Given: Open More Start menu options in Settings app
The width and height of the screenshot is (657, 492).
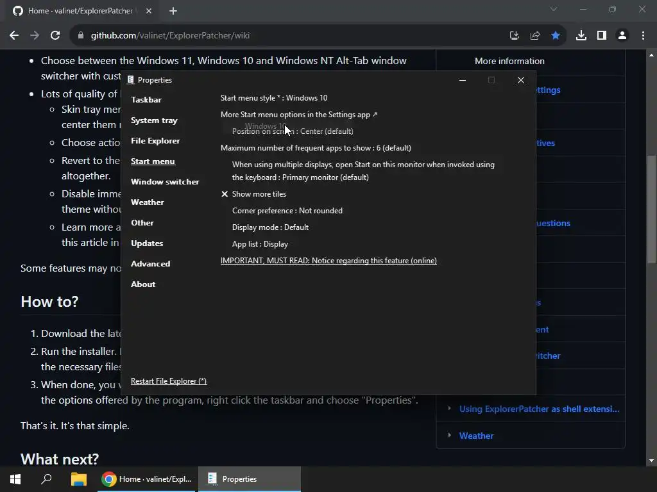Looking at the screenshot, I should coord(299,115).
